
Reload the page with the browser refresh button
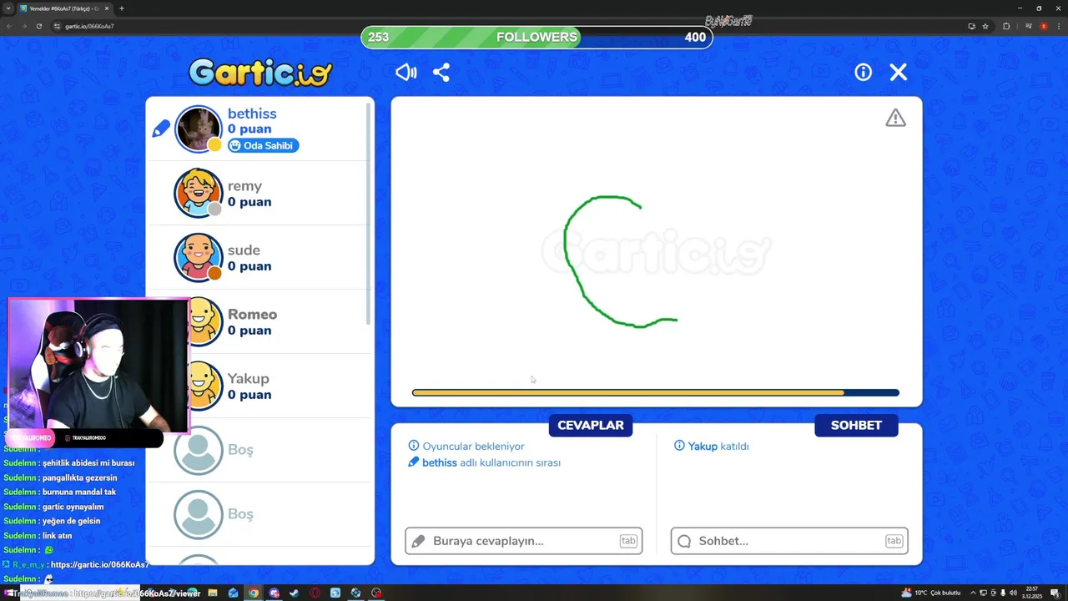(38, 26)
